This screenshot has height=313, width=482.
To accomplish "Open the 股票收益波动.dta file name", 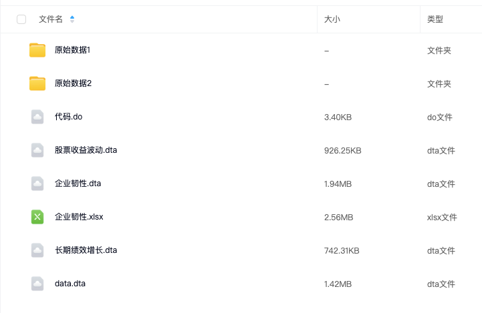I will (86, 150).
